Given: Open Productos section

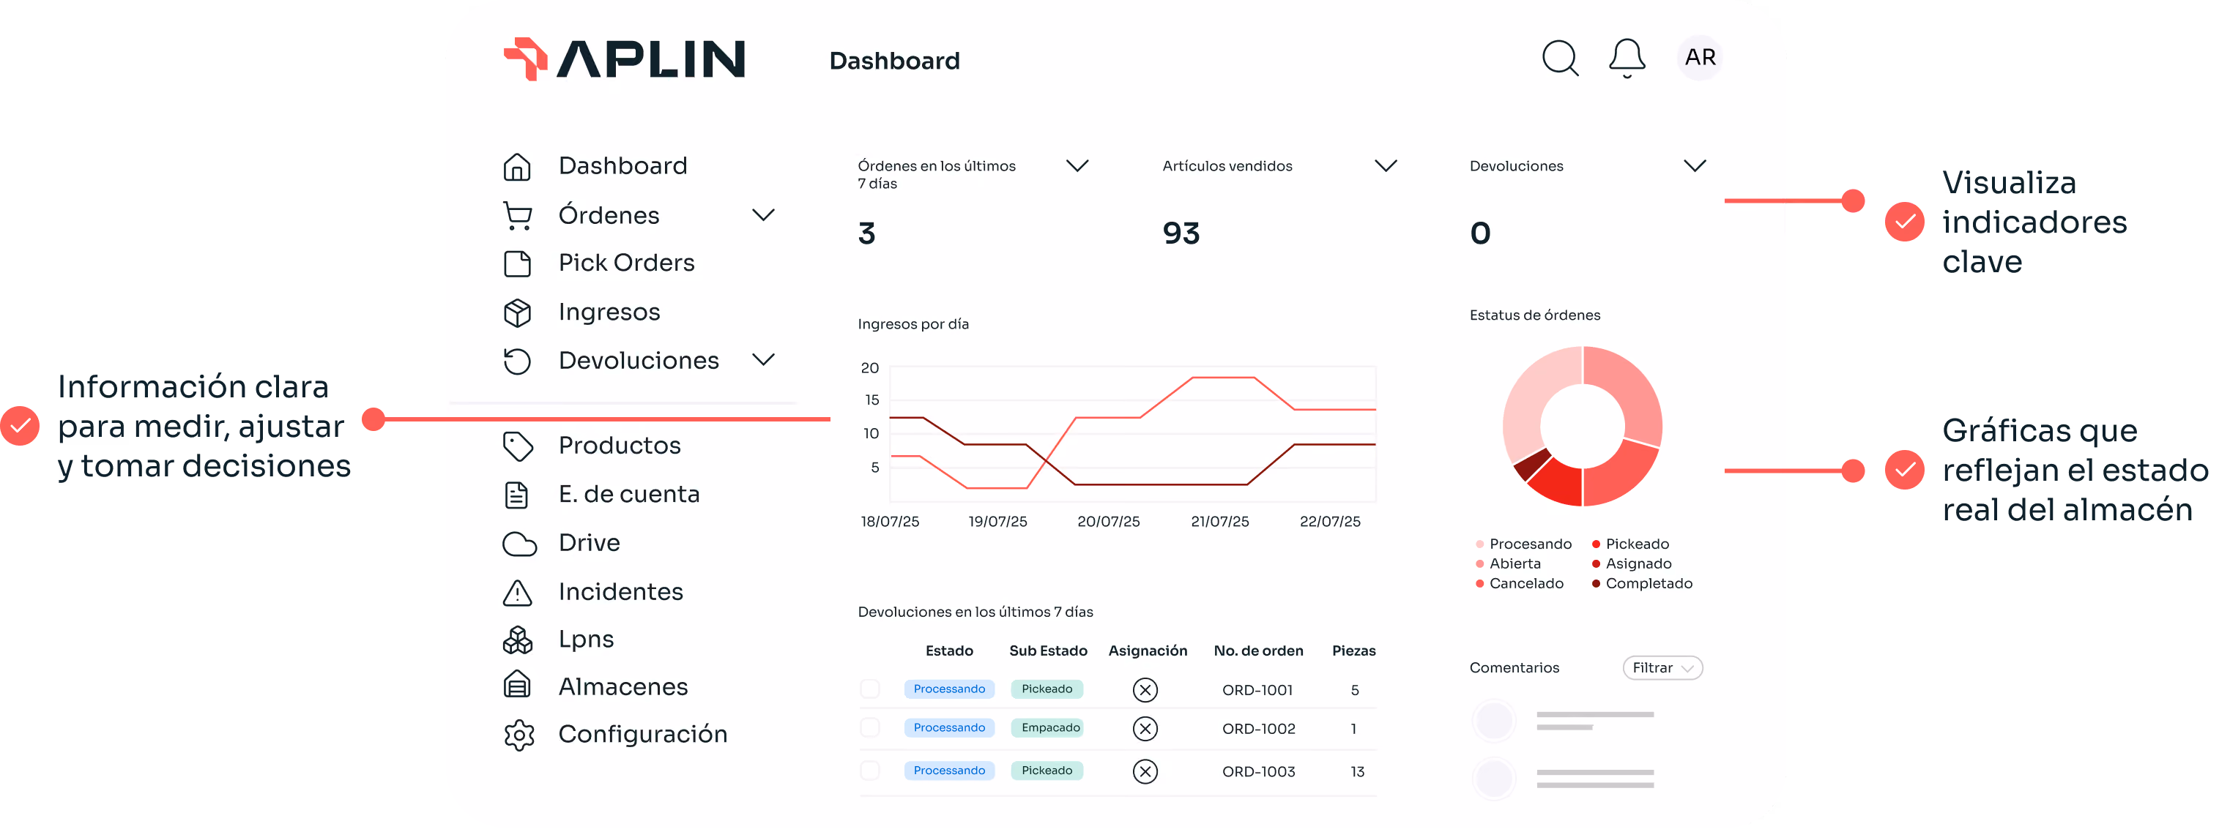Looking at the screenshot, I should pyautogui.click(x=619, y=446).
